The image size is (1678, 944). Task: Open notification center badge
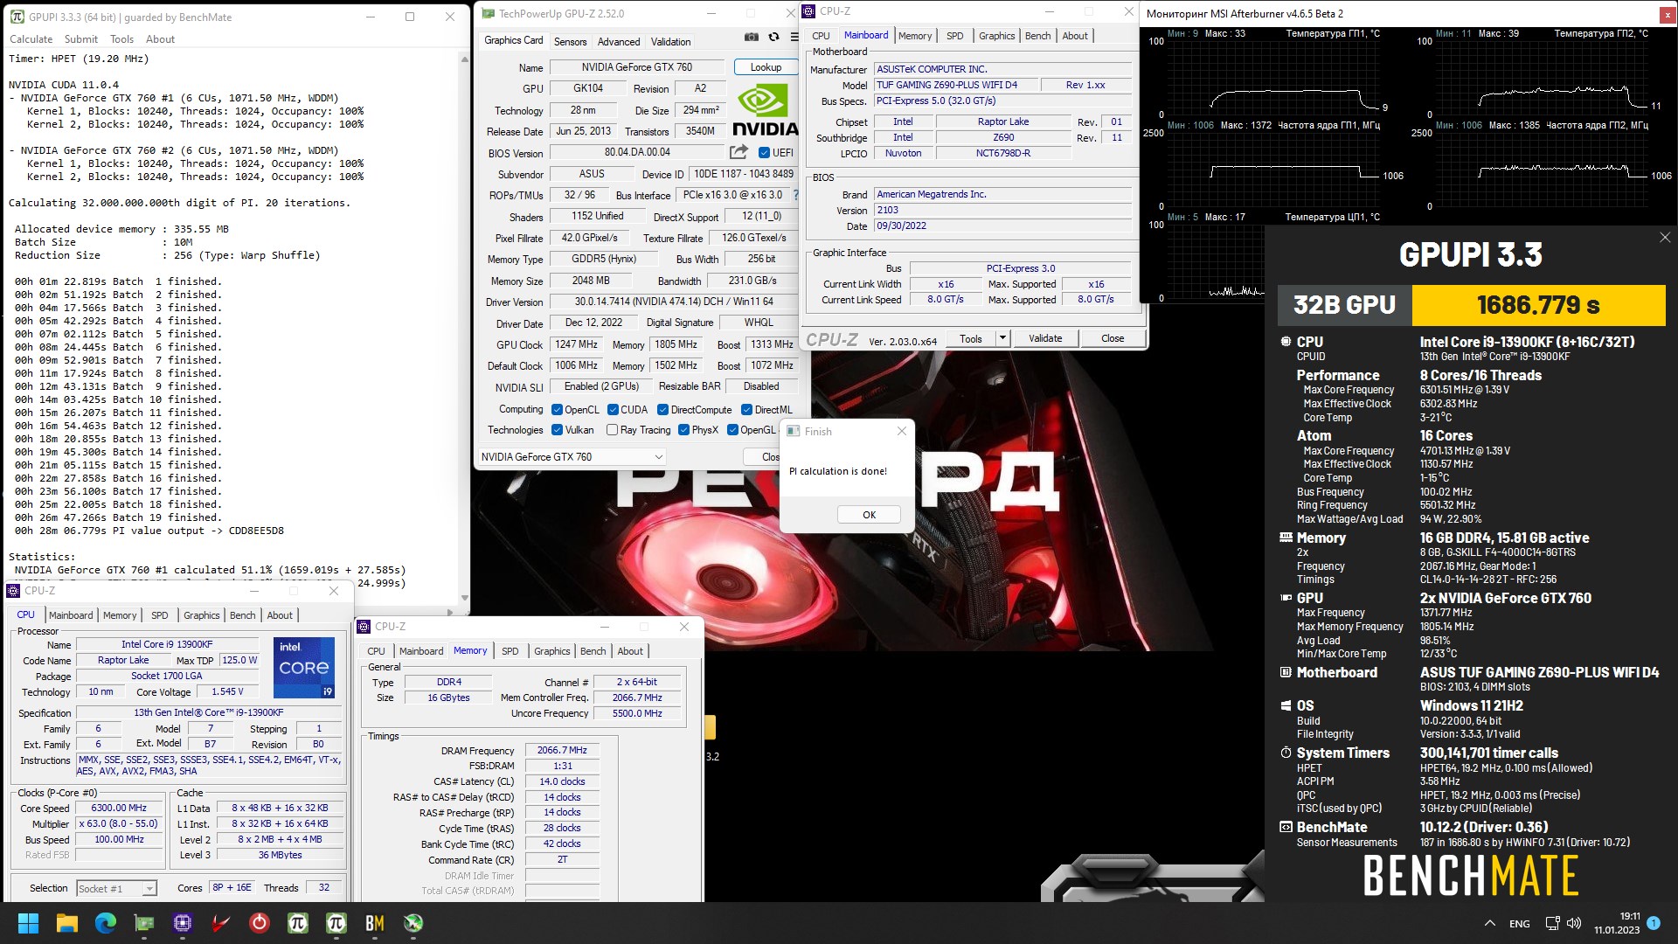pos(1654,923)
